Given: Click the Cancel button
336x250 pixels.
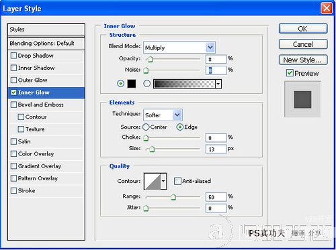Looking at the screenshot, I should tap(303, 44).
